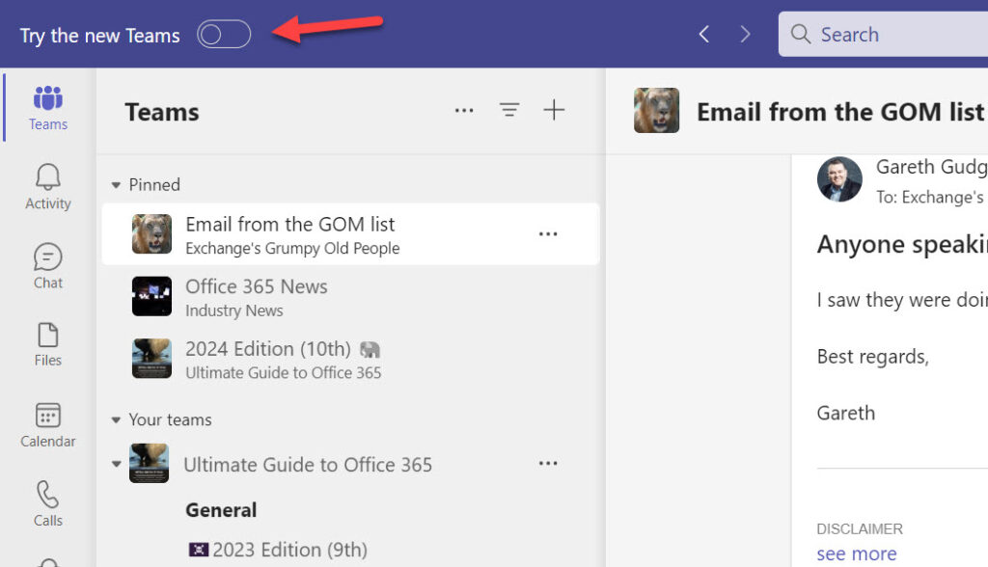Open Teams in the left rail

tap(48, 108)
